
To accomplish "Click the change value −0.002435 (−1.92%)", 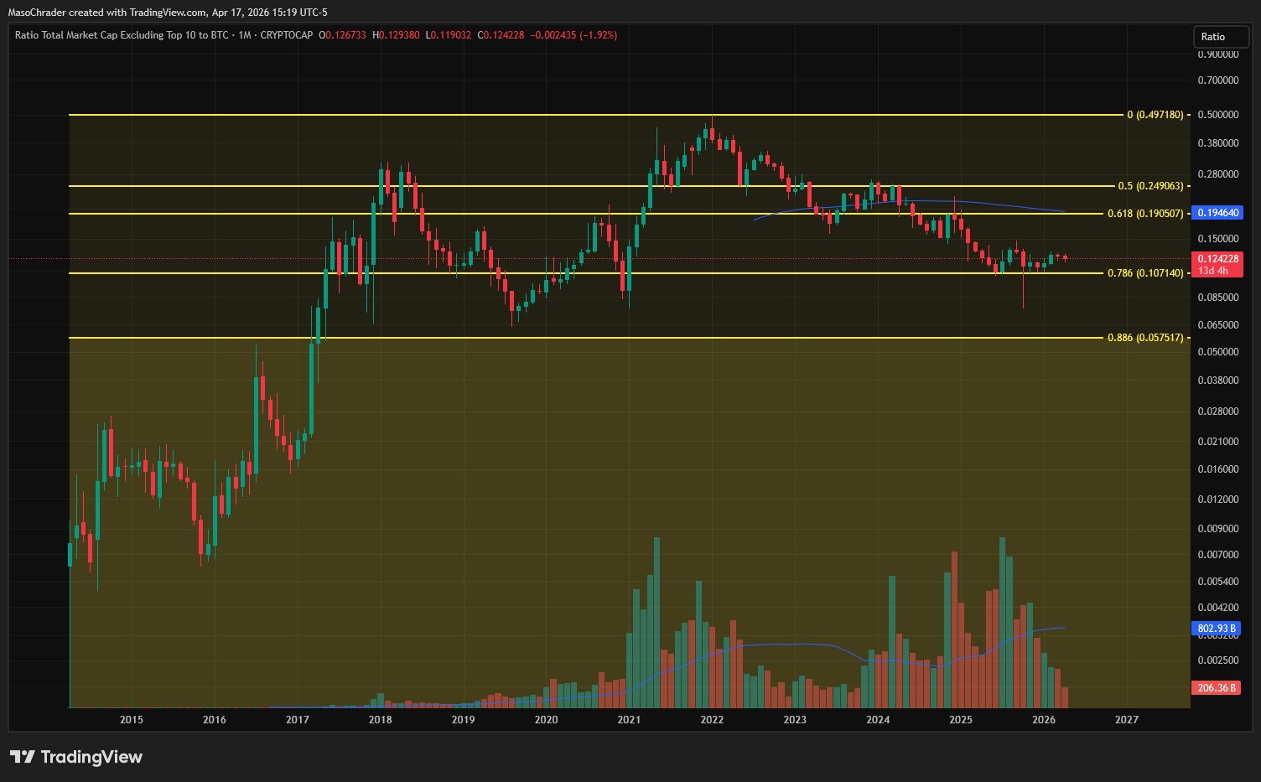I will click(574, 35).
